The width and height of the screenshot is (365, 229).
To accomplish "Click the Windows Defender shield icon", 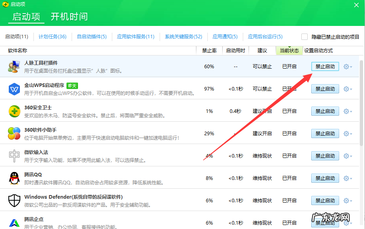I will (x=14, y=201).
